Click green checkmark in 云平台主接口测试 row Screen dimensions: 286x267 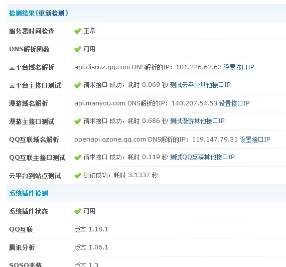[x=78, y=85]
